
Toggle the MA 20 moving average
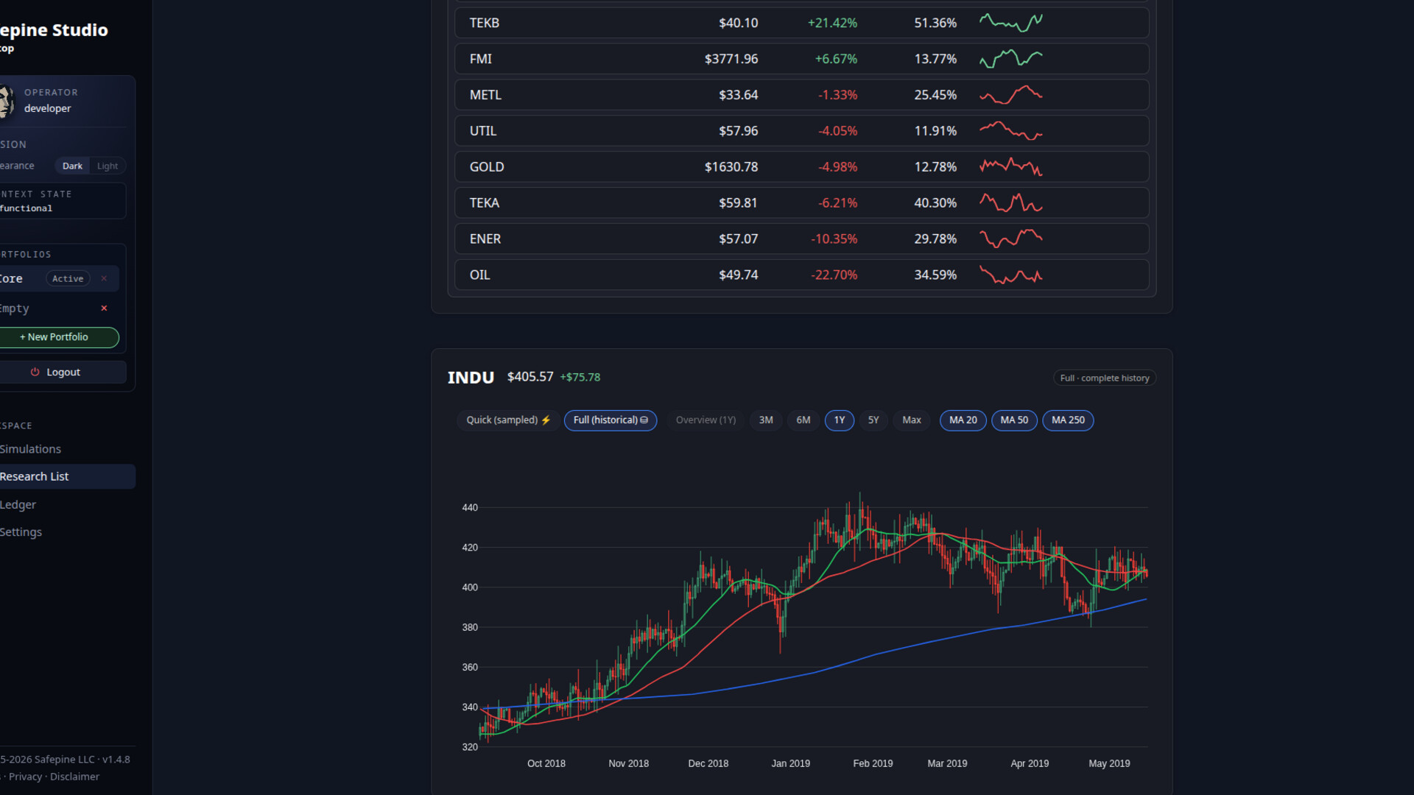(x=963, y=420)
